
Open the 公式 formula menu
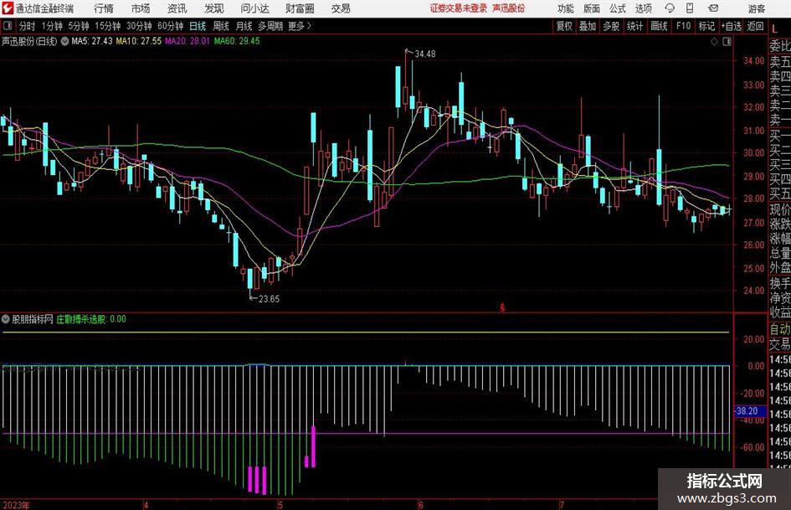617,8
